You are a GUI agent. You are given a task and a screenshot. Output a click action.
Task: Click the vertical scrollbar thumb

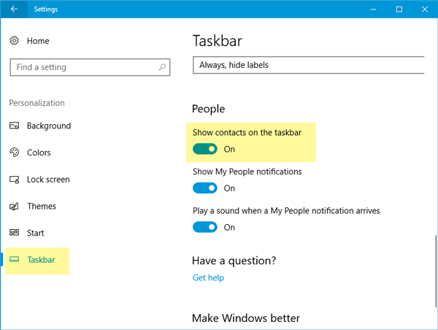(436, 272)
